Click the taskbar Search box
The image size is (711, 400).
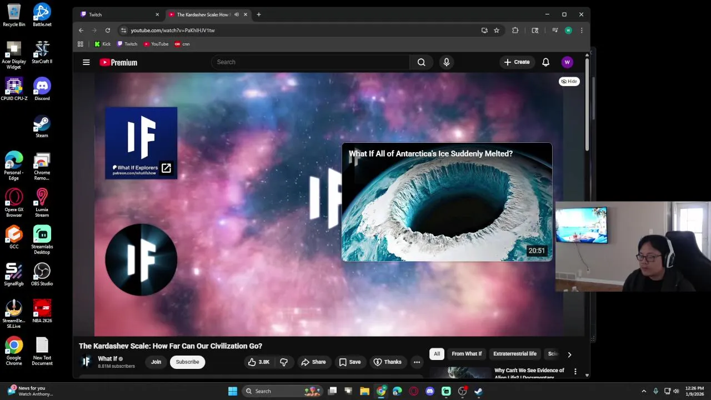(x=283, y=391)
